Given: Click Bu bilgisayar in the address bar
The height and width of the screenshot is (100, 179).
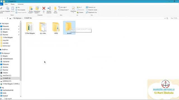Looking at the screenshot, I should pyautogui.click(x=17, y=18).
